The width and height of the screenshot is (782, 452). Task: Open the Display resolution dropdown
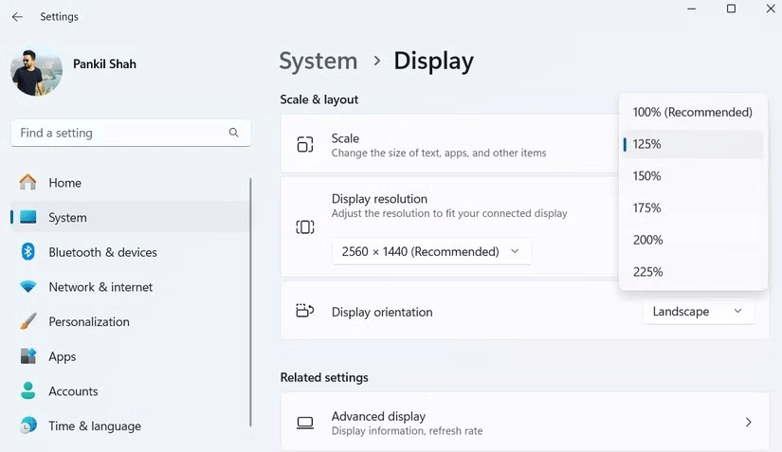tap(430, 252)
